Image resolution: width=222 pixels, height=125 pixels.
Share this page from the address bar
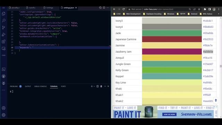pos(194,9)
